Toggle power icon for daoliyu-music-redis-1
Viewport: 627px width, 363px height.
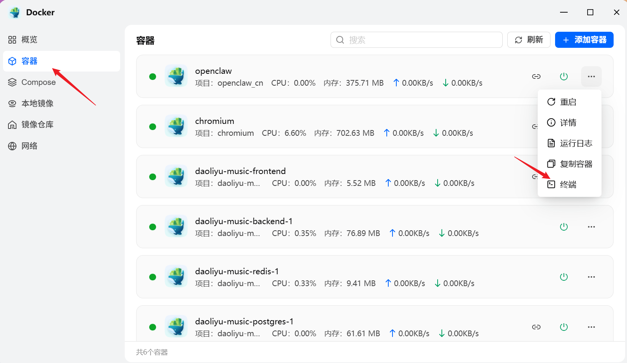pyautogui.click(x=564, y=277)
